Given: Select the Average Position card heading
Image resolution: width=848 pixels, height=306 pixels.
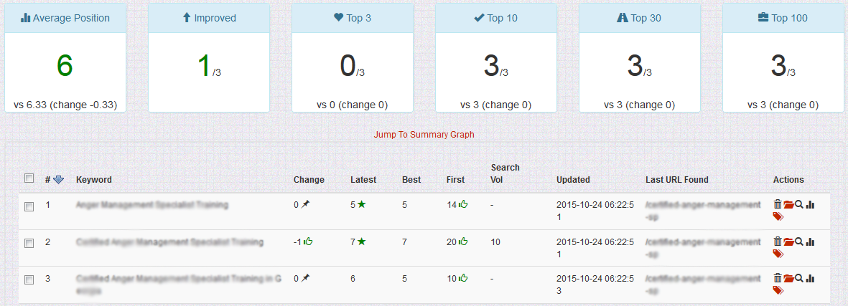Looking at the screenshot, I should tap(65, 19).
